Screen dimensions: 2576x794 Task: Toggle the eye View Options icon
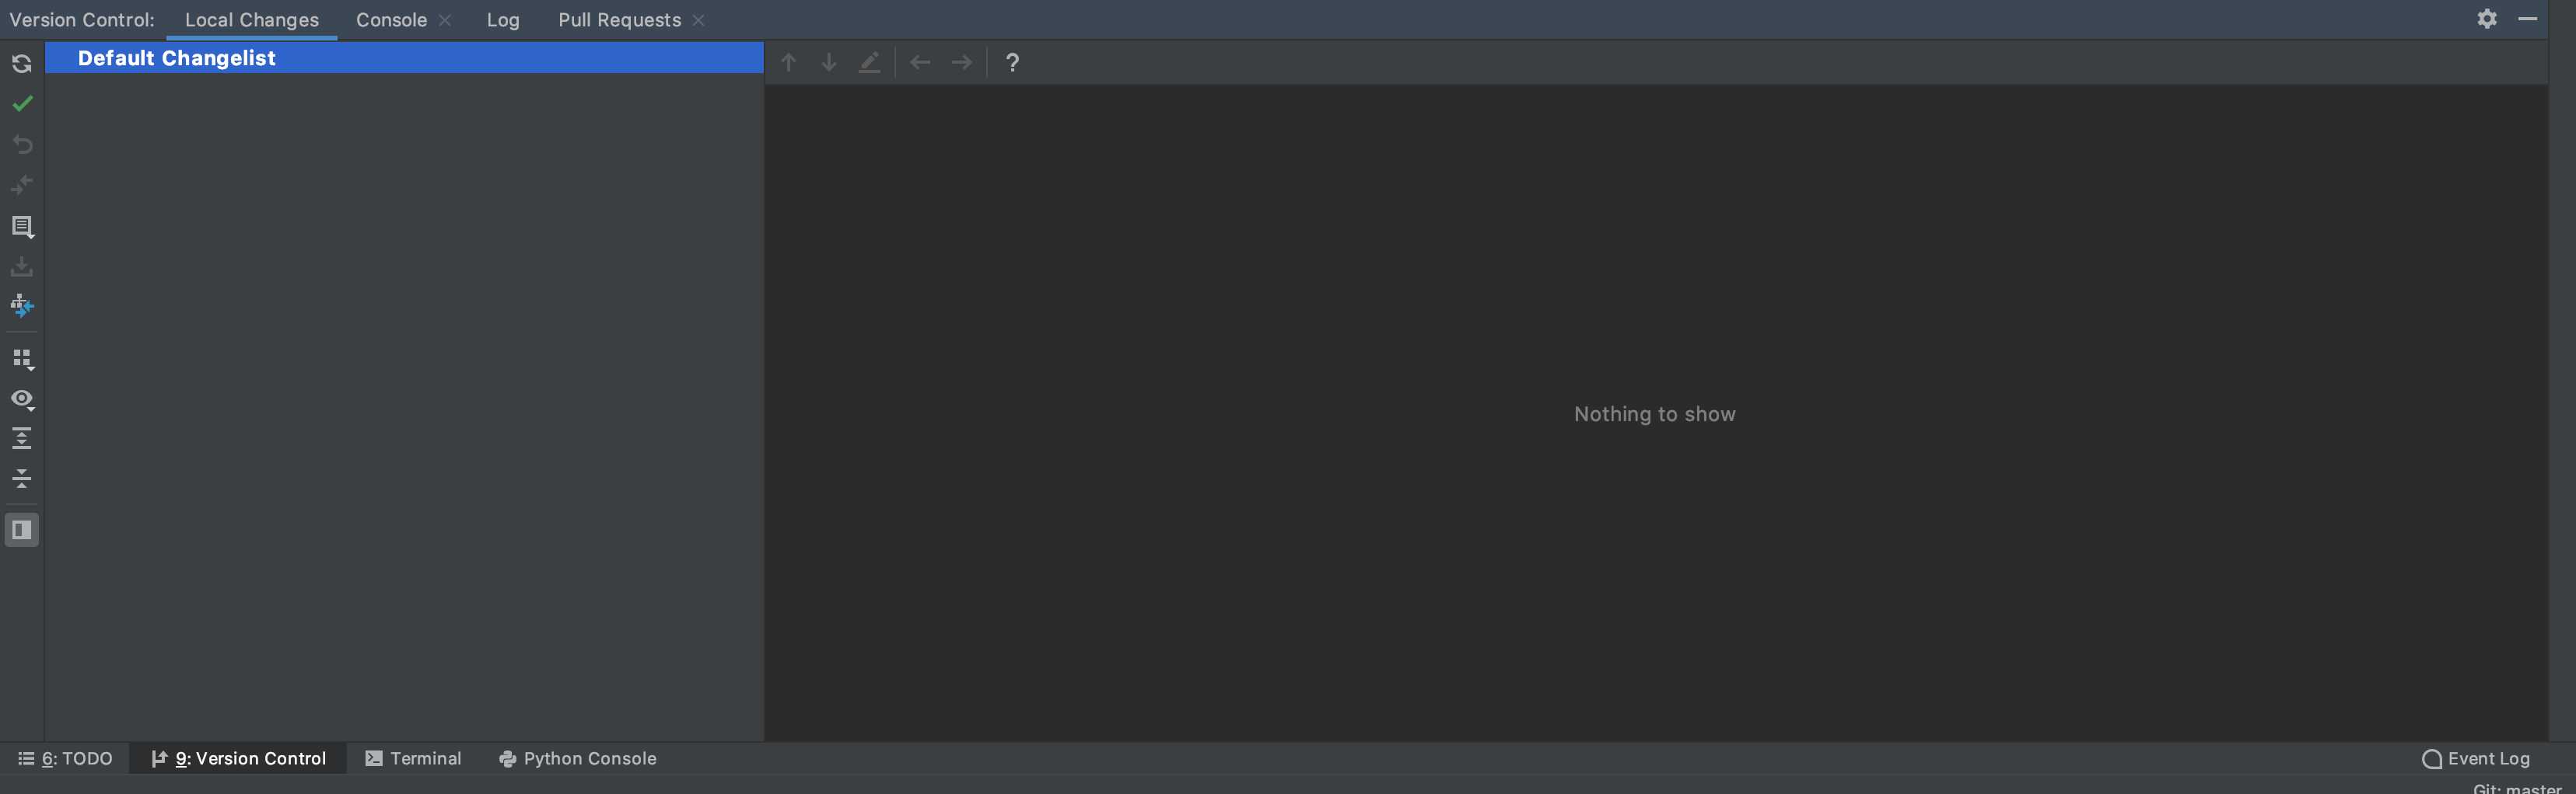tap(22, 399)
